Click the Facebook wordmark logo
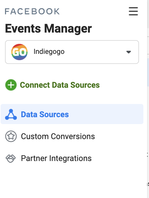The image size is (149, 198). [32, 11]
